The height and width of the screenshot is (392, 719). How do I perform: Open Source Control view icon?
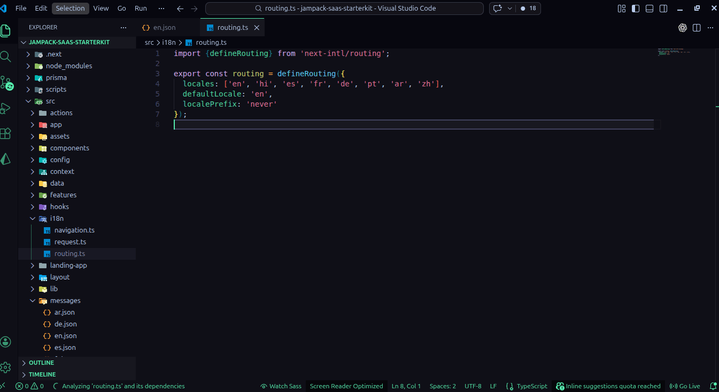click(x=6, y=83)
